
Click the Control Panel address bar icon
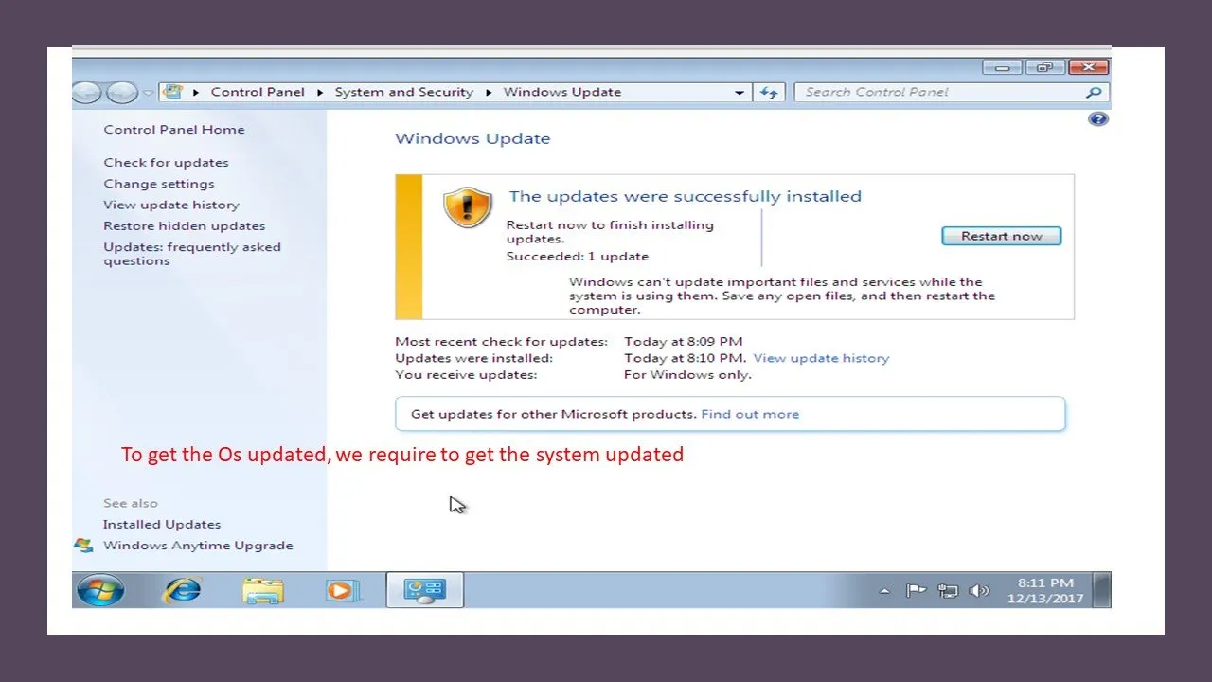172,92
